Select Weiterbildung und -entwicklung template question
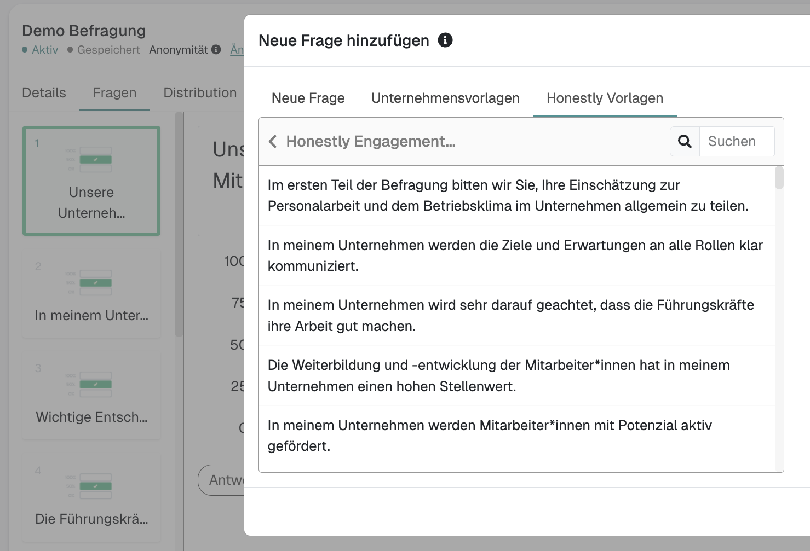The width and height of the screenshot is (810, 551). point(498,376)
